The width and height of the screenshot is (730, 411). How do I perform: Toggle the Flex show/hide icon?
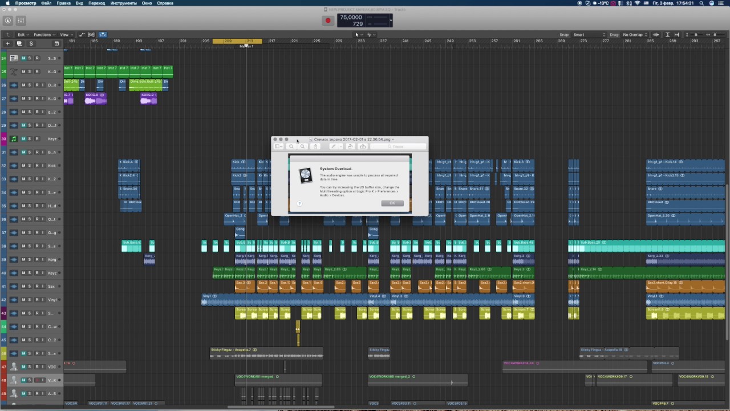(x=91, y=35)
